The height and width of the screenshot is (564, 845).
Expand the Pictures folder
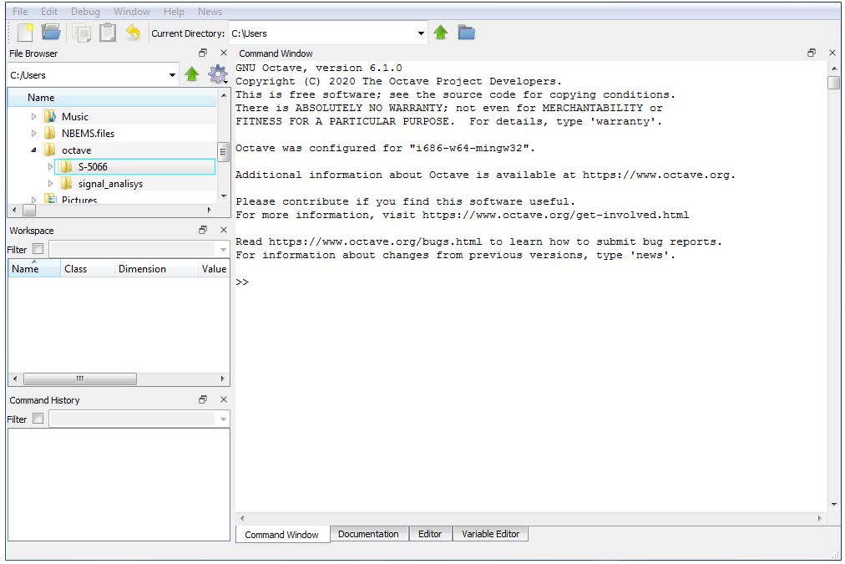click(33, 200)
